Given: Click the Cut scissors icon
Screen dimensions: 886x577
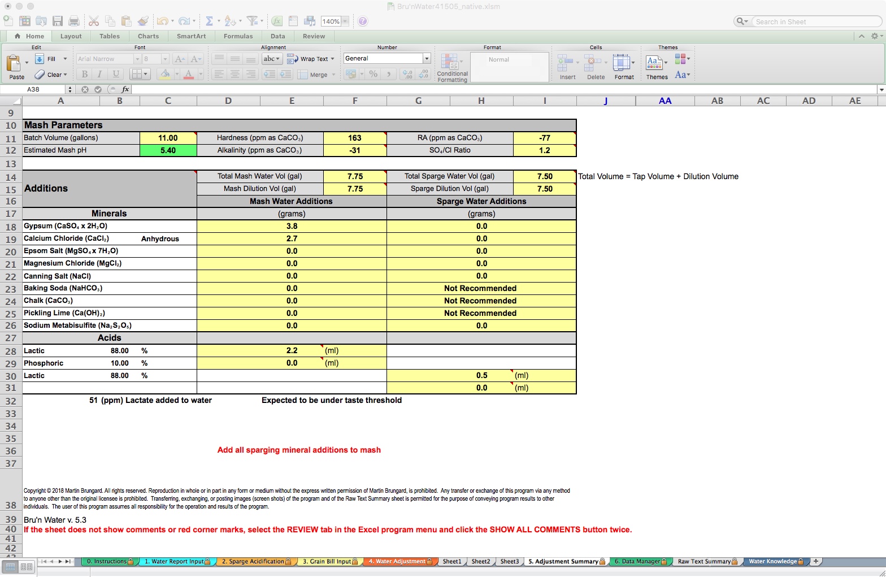Looking at the screenshot, I should click(x=94, y=21).
